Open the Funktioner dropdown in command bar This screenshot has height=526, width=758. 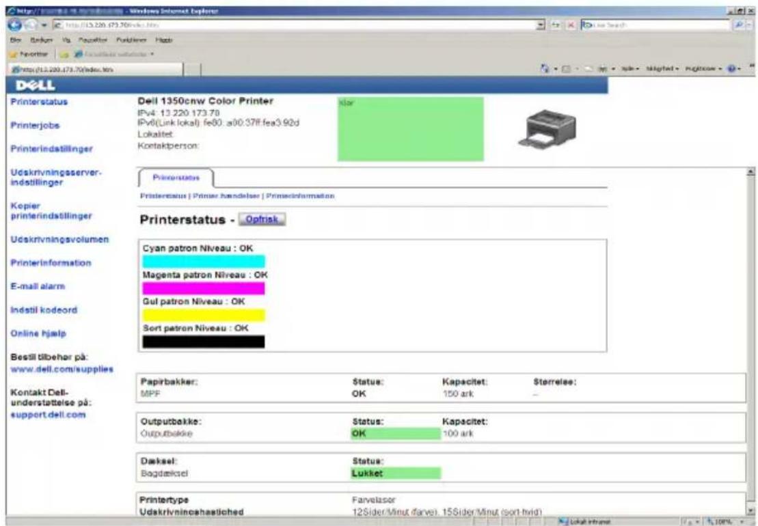tap(703, 69)
